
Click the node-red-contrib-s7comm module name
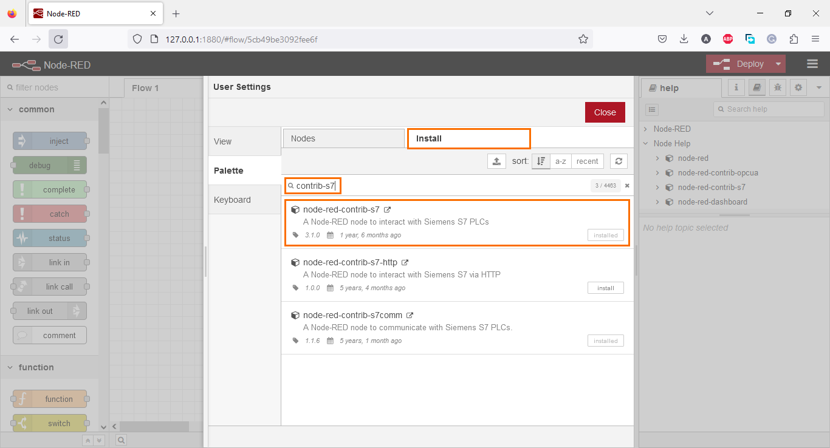point(352,315)
